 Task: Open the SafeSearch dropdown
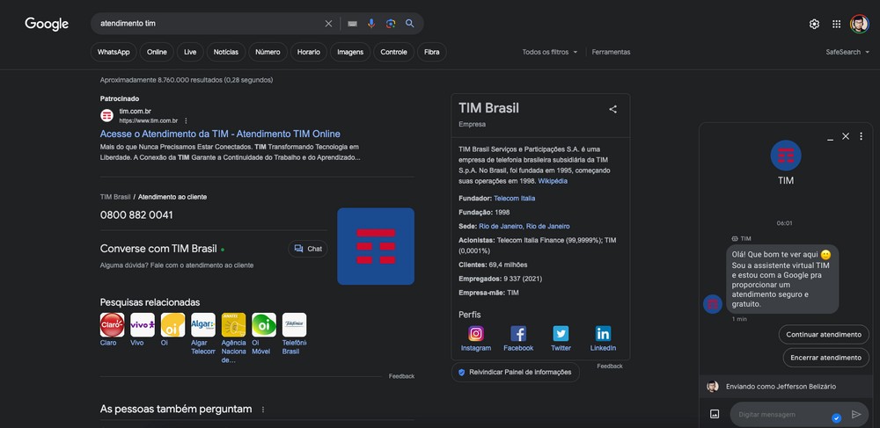[847, 52]
